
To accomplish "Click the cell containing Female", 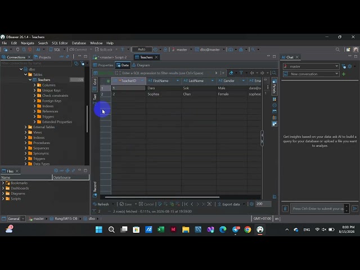I will pyautogui.click(x=232, y=94).
